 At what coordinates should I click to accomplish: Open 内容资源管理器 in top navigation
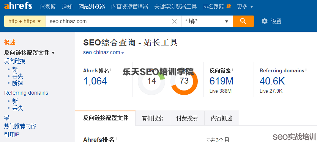129,6
